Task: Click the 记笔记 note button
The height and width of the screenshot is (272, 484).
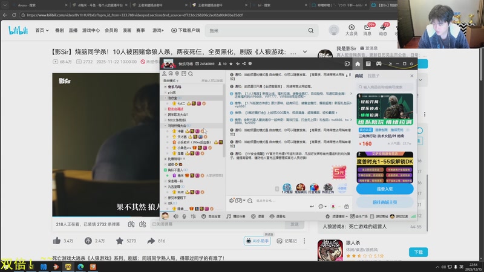Action: coord(287,241)
